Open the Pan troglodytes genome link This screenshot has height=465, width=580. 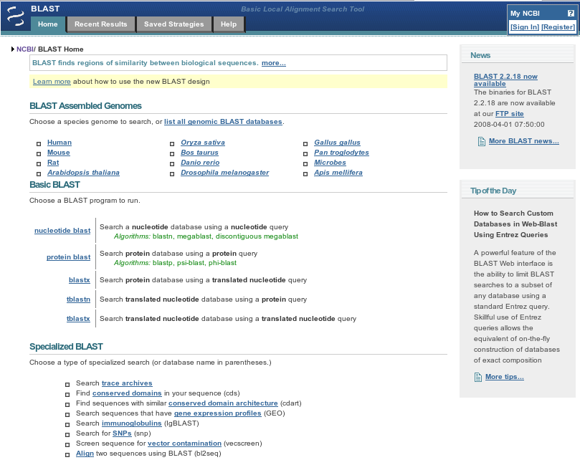(341, 153)
